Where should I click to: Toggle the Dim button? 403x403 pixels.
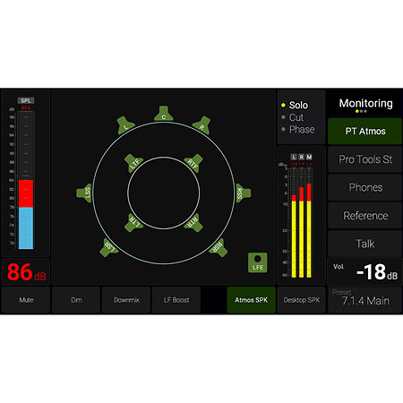point(76,300)
